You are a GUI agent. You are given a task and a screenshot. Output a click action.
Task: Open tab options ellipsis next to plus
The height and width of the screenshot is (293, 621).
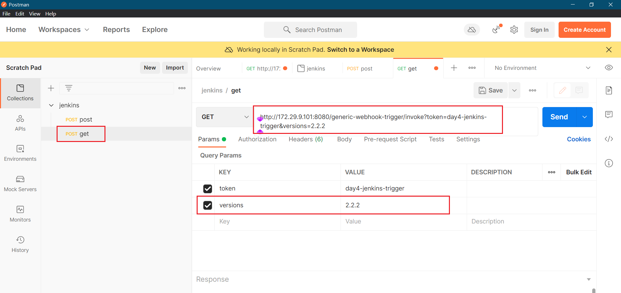tap(472, 68)
